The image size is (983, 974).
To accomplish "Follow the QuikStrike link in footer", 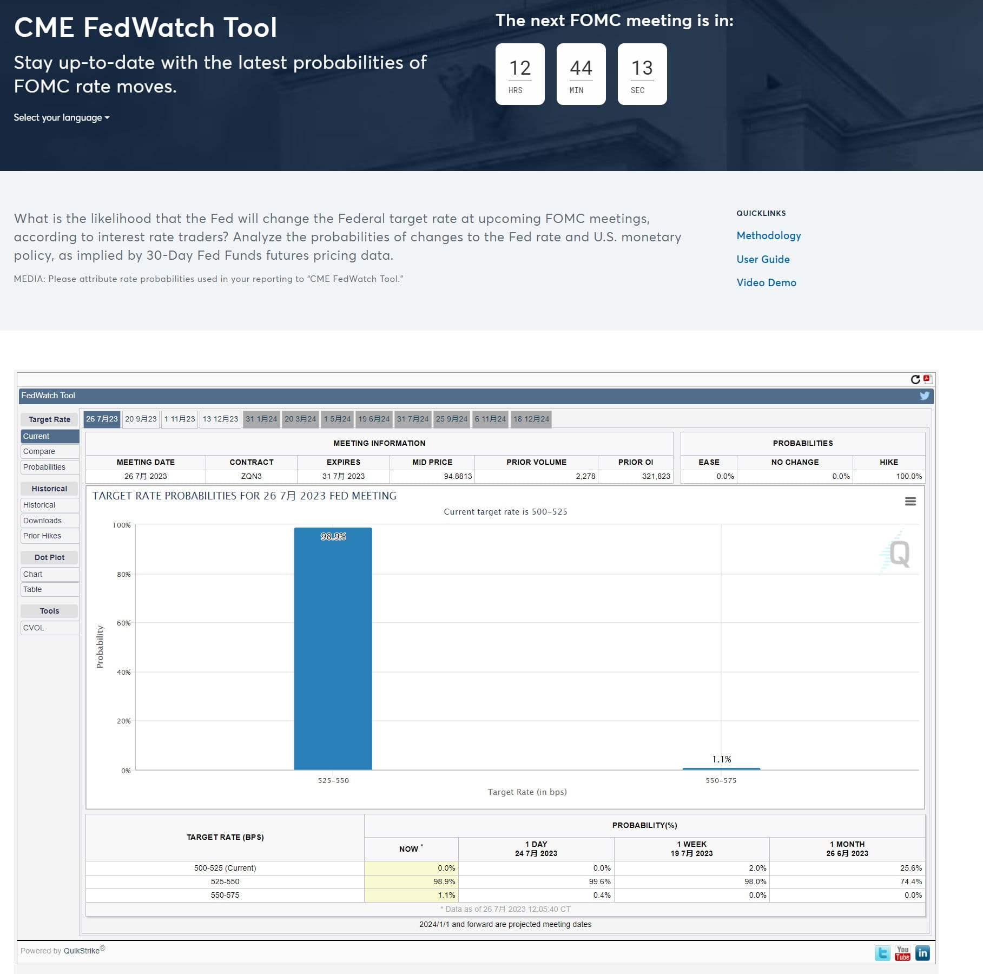I will (82, 951).
